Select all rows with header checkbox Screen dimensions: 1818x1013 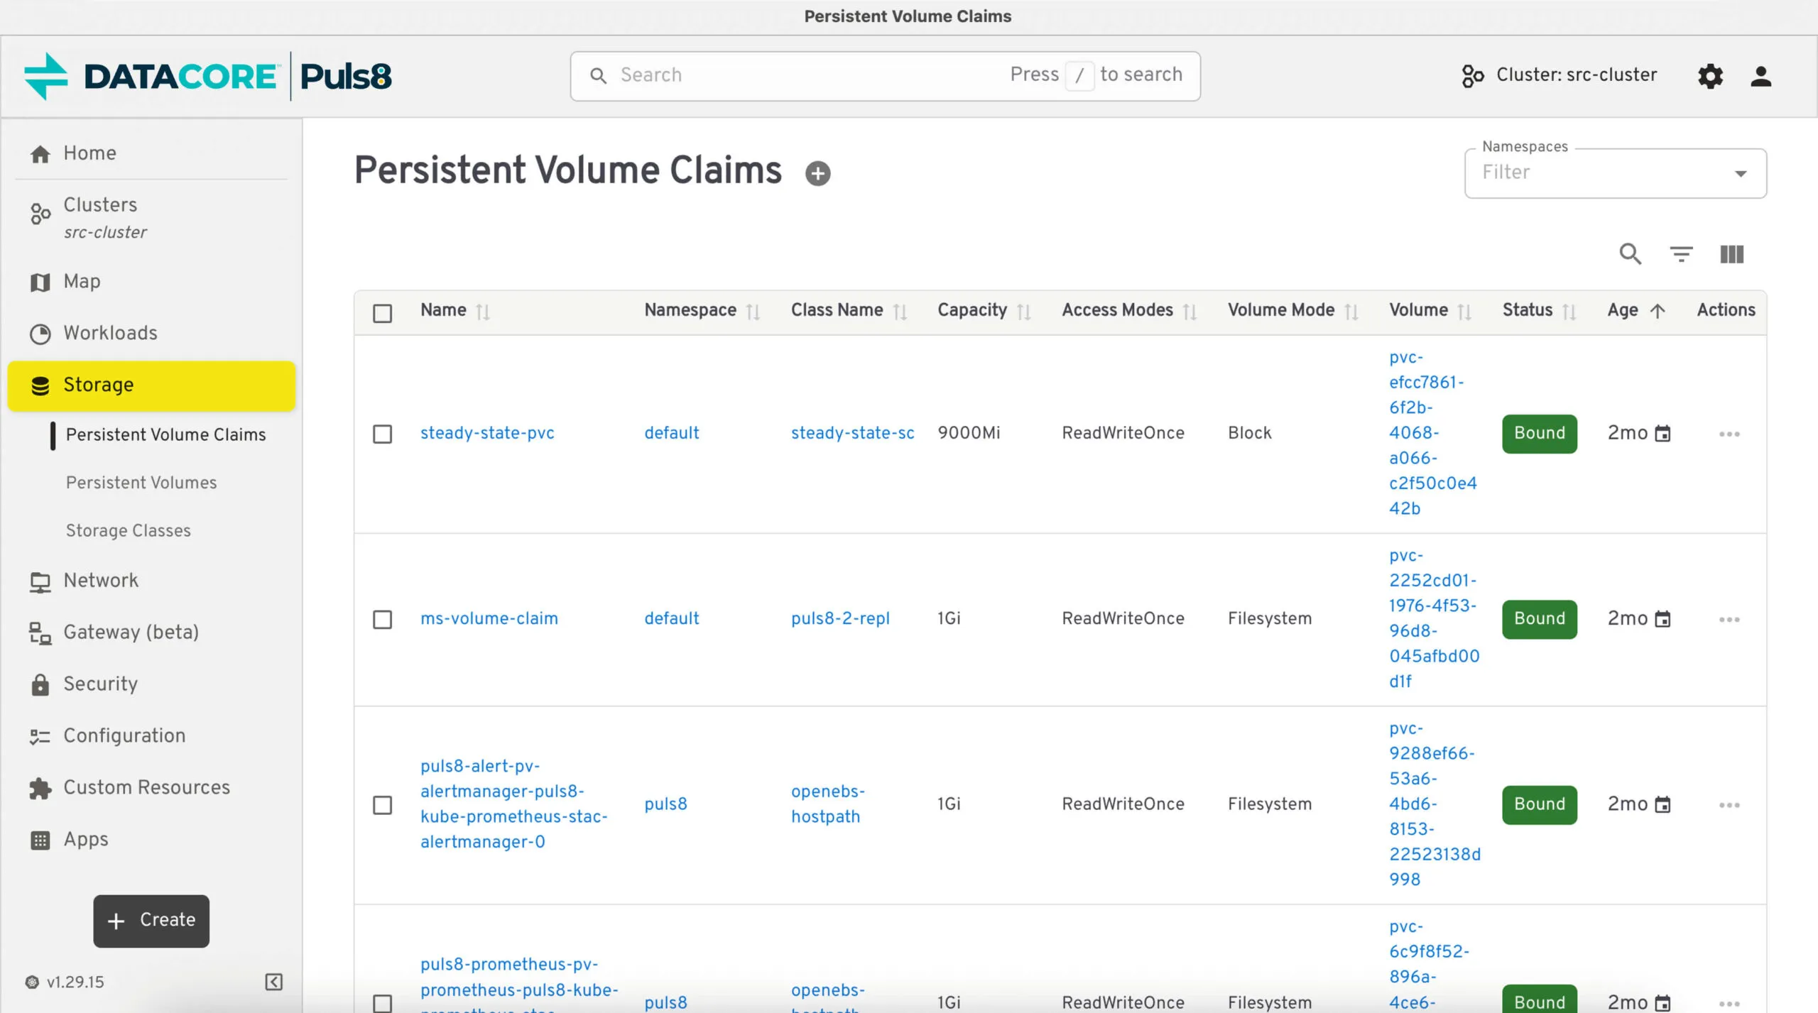coord(382,312)
